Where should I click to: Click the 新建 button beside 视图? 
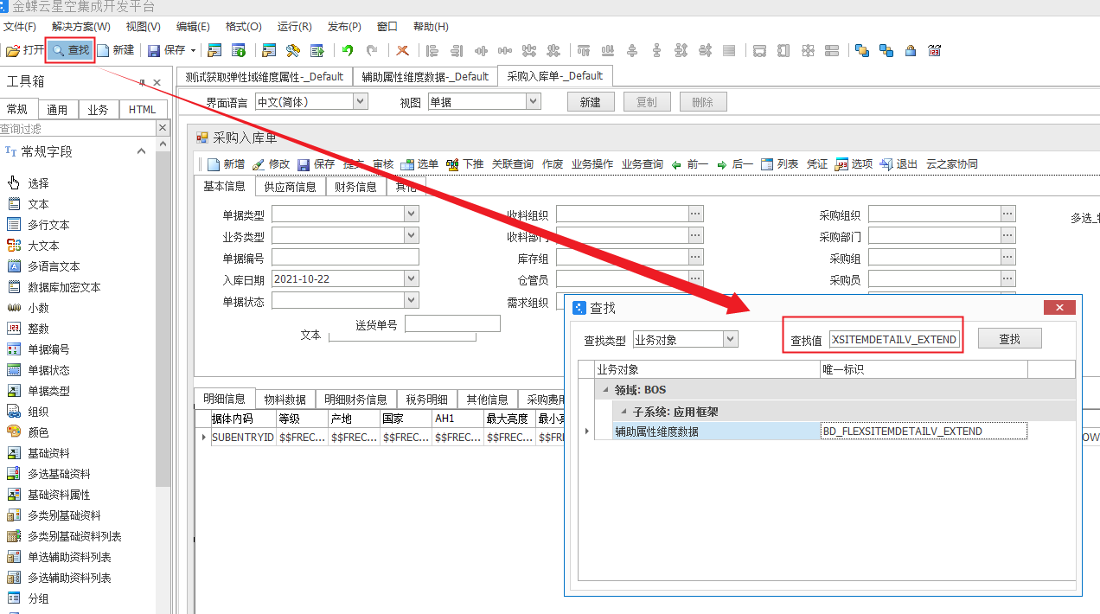coord(590,102)
